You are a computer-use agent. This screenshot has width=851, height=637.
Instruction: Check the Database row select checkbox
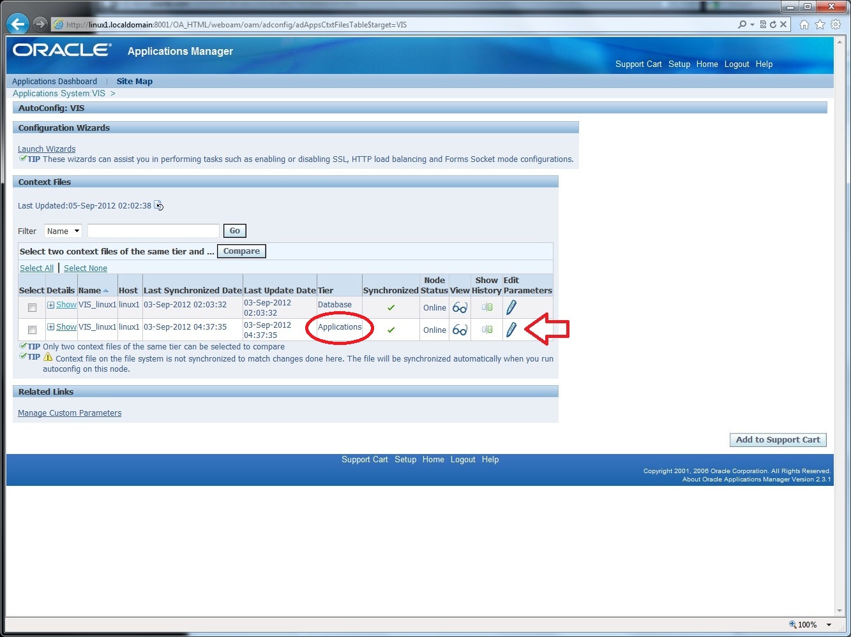point(32,307)
